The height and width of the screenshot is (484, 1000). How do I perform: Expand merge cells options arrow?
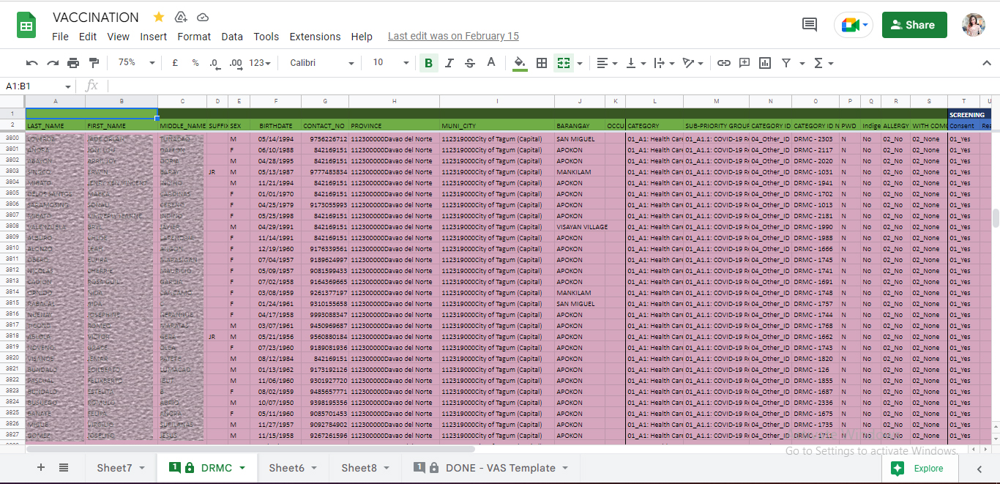click(x=580, y=63)
